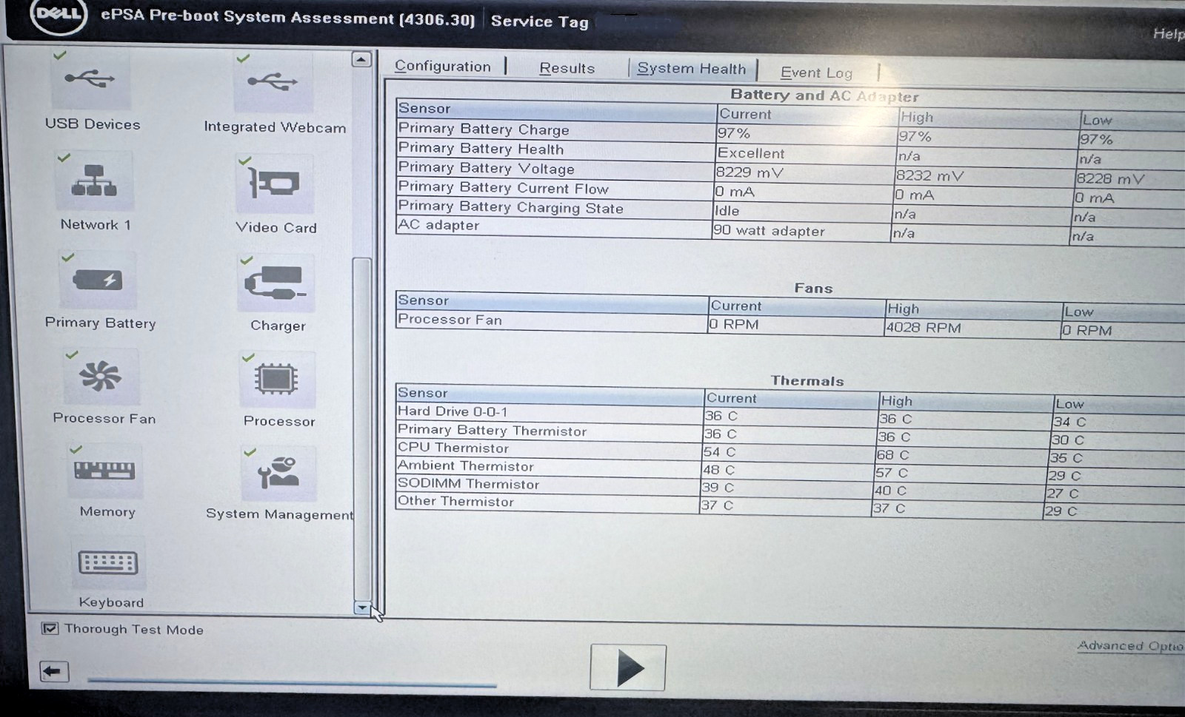This screenshot has height=717, width=1185.
Task: Select the Video Card icon
Action: point(275,184)
